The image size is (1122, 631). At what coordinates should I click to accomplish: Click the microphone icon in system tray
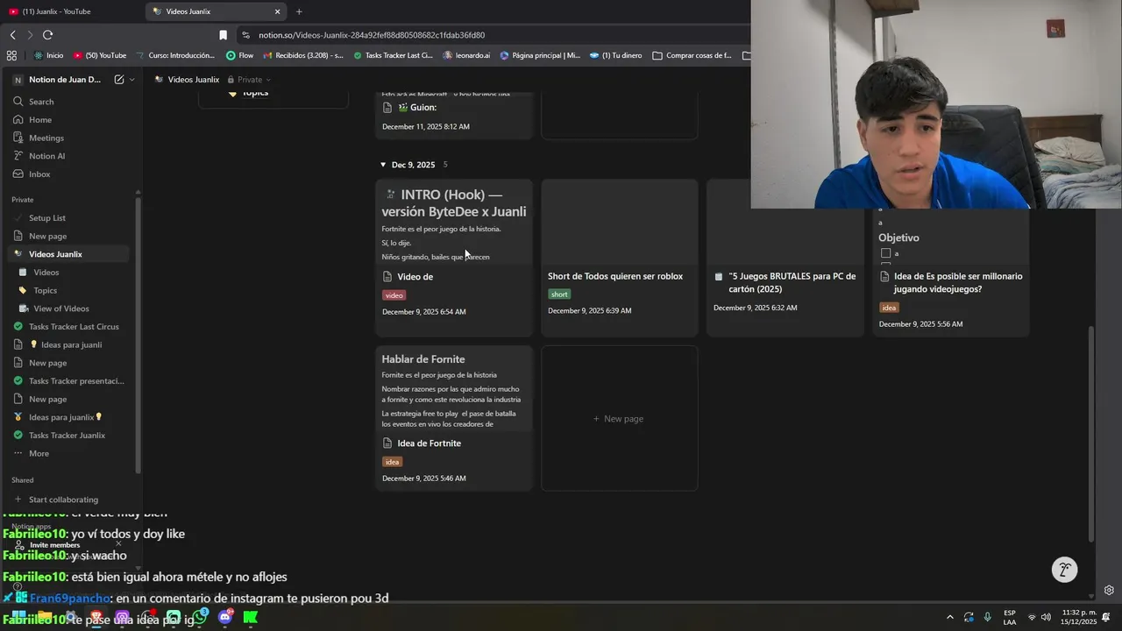point(988,617)
